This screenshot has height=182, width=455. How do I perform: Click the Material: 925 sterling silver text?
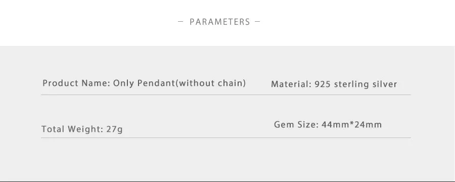click(x=334, y=84)
